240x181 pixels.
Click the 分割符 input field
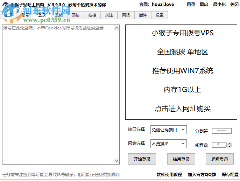click(x=222, y=131)
